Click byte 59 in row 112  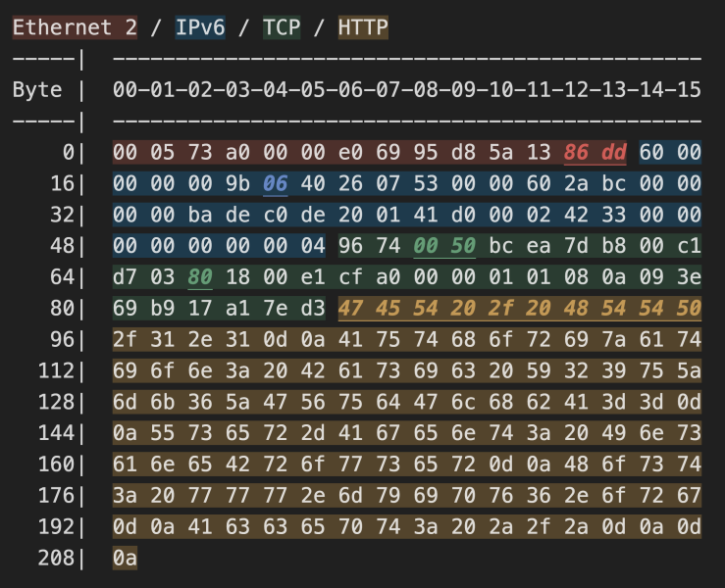539,370
